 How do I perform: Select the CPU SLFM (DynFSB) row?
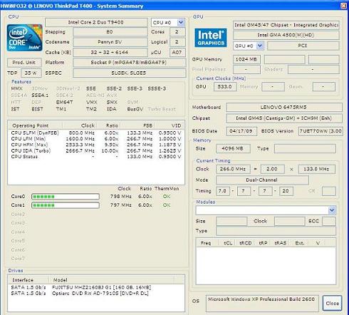(x=96, y=133)
